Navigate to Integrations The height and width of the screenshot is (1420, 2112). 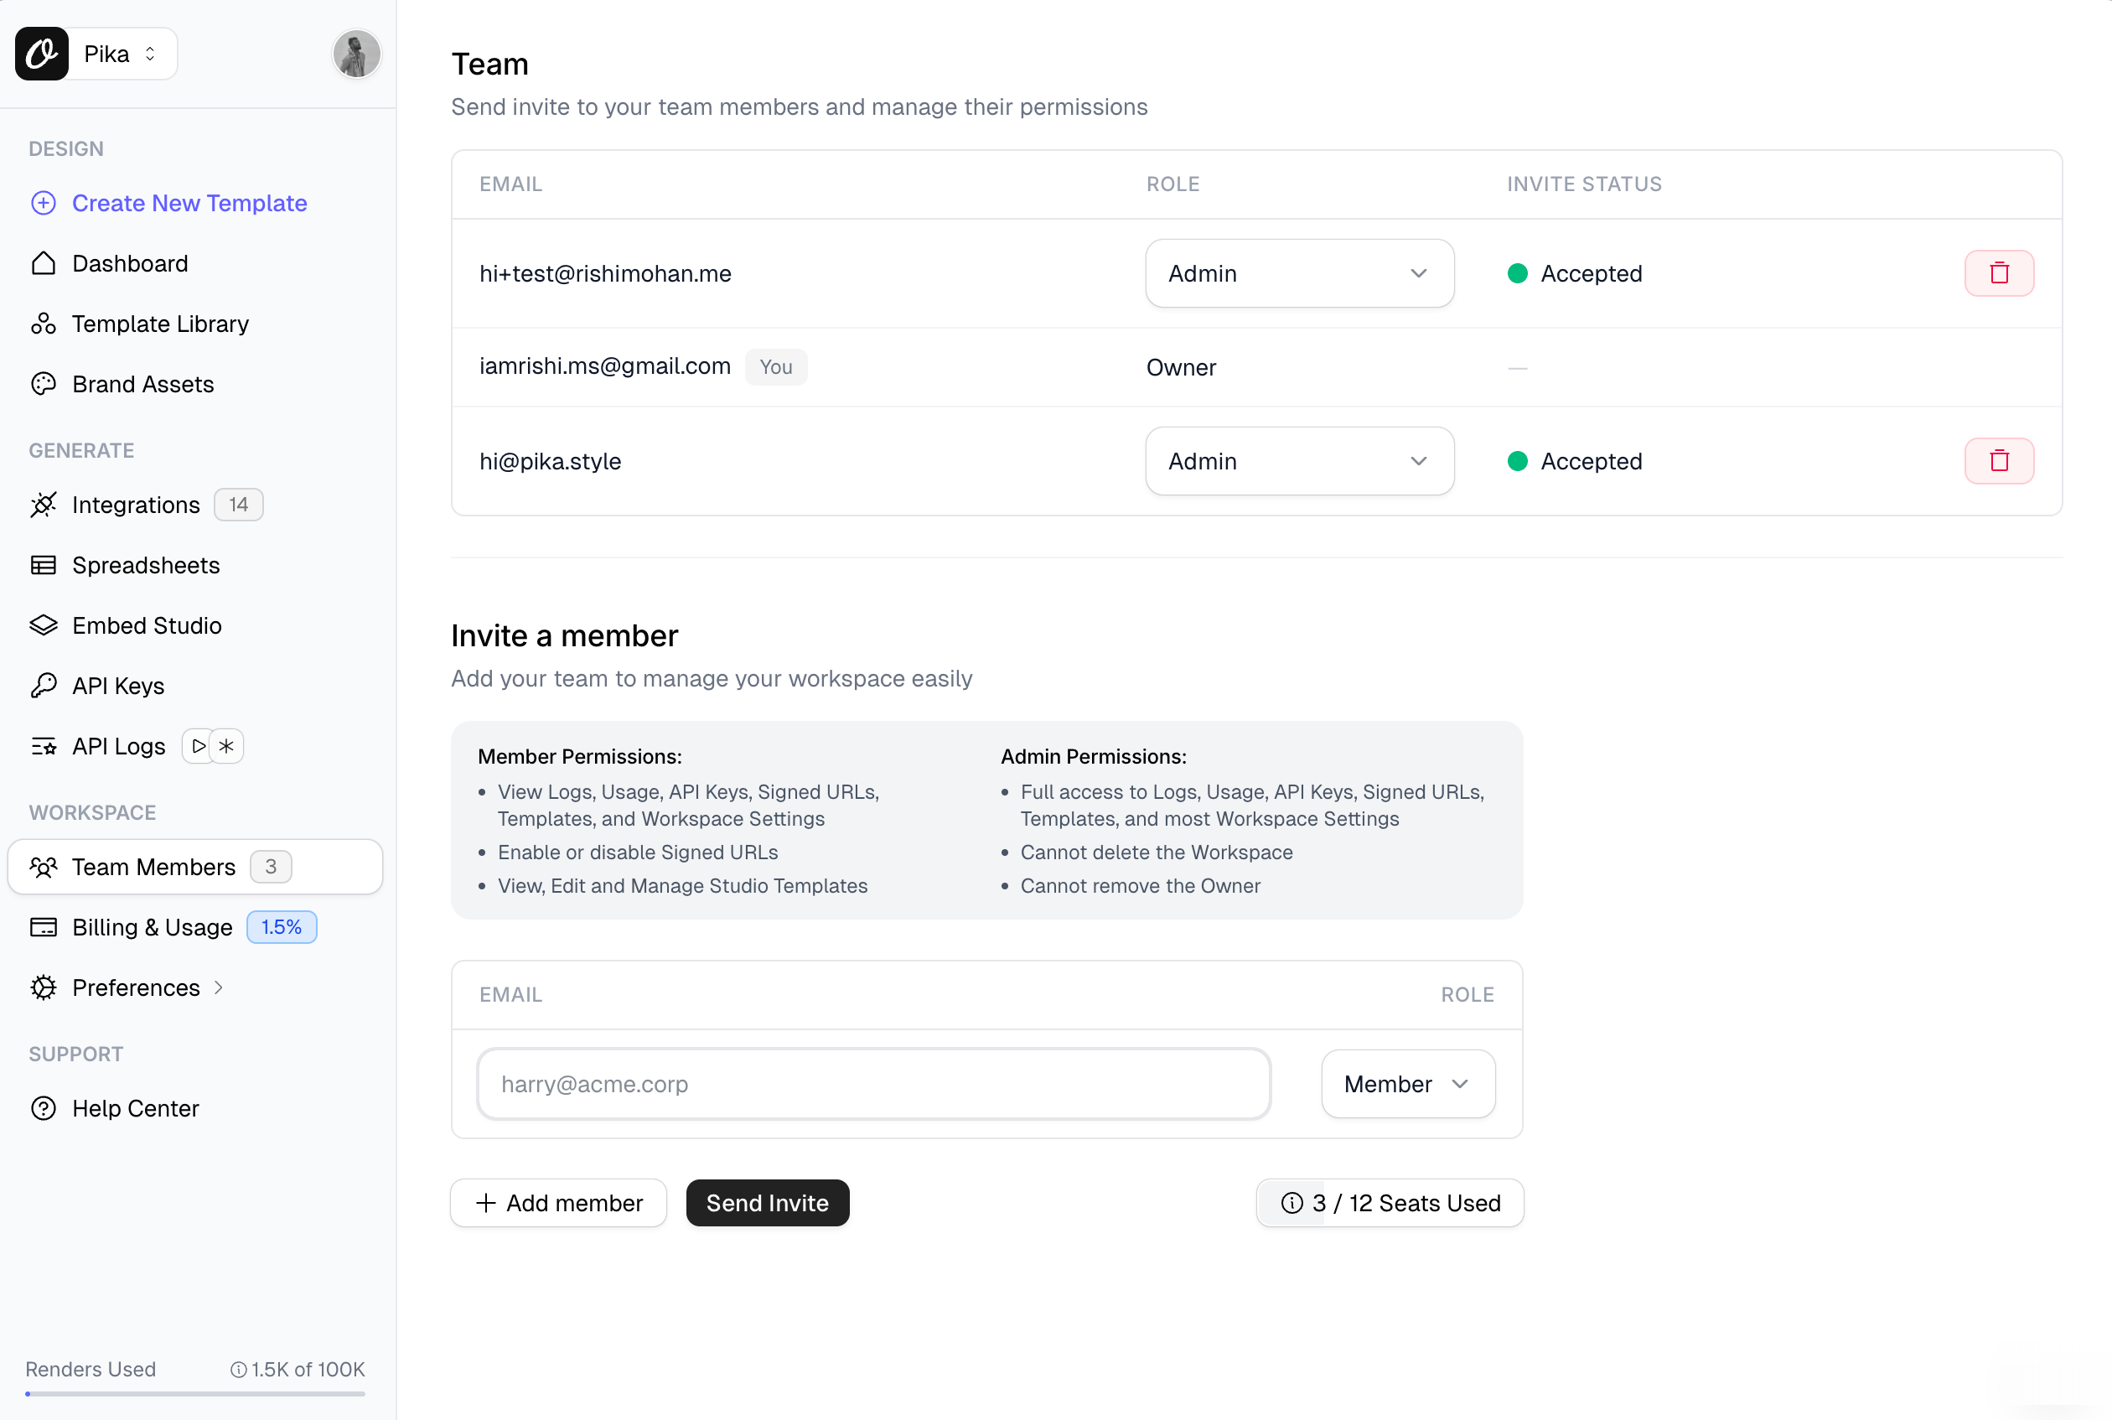[x=136, y=505]
